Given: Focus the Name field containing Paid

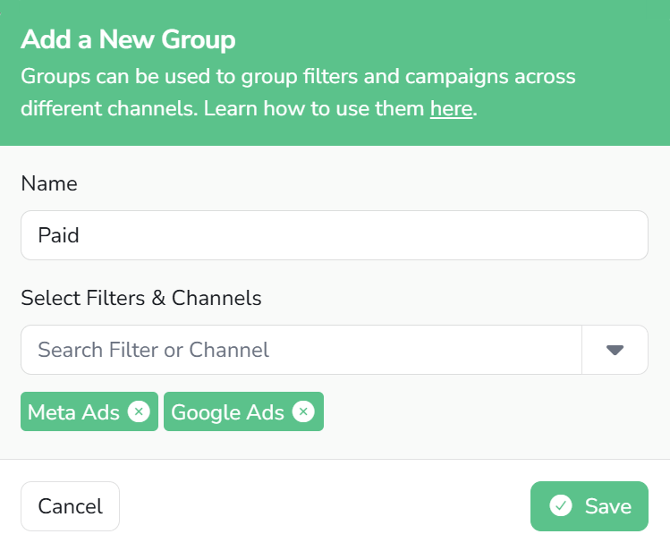Looking at the screenshot, I should (x=335, y=235).
